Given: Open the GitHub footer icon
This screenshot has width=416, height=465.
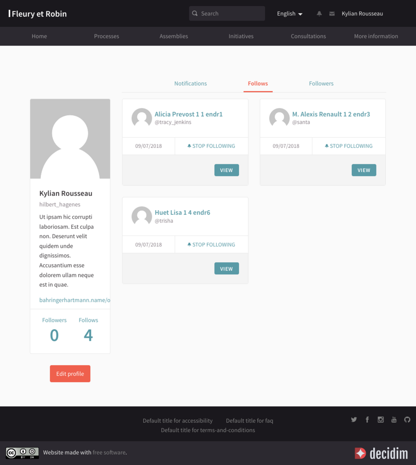Looking at the screenshot, I should 407,419.
